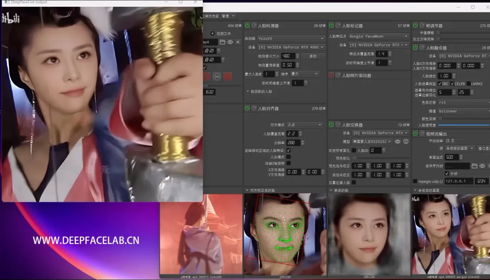Click 127.0.0.1 address field
The image size is (490, 280).
[459, 181]
